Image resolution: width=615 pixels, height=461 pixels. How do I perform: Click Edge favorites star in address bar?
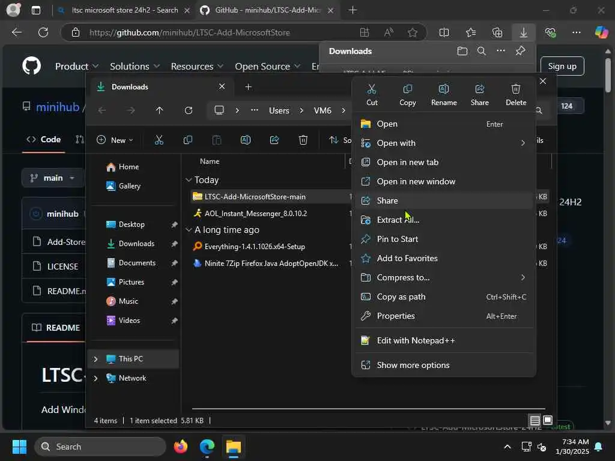pyautogui.click(x=412, y=32)
